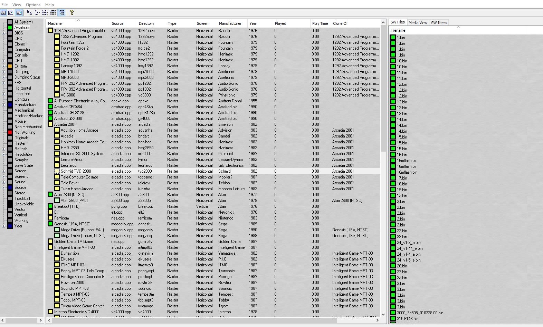Sort by the Play Time column header
Screen dimensions: 543x327
click(320, 23)
